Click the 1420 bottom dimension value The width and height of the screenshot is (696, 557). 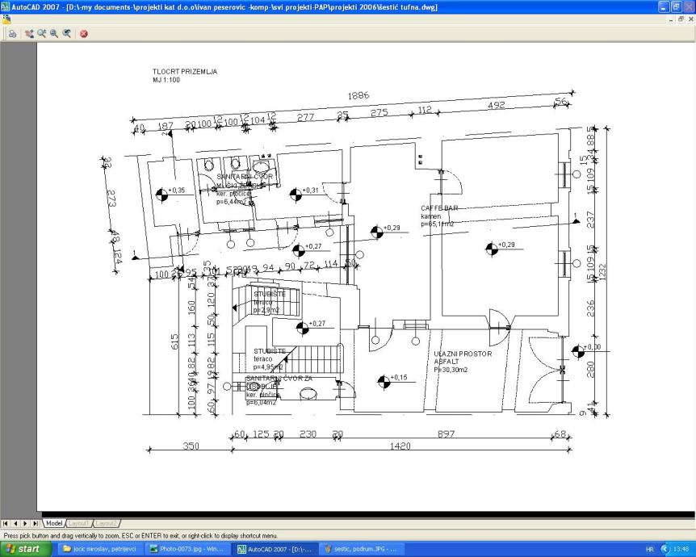400,446
